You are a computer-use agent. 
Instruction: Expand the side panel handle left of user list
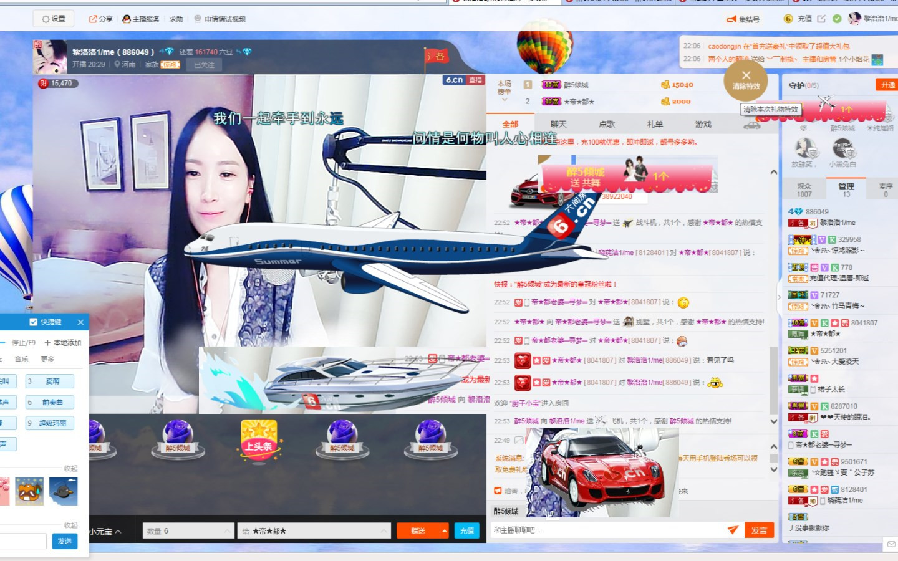779,297
